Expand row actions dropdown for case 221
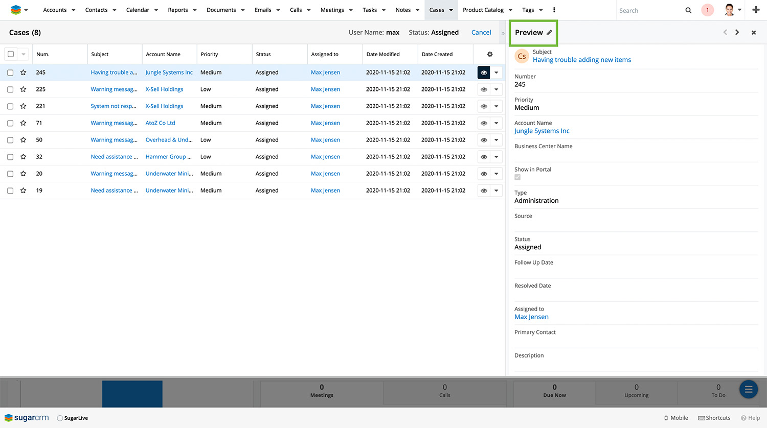Viewport: 767px width, 428px height. (x=496, y=106)
